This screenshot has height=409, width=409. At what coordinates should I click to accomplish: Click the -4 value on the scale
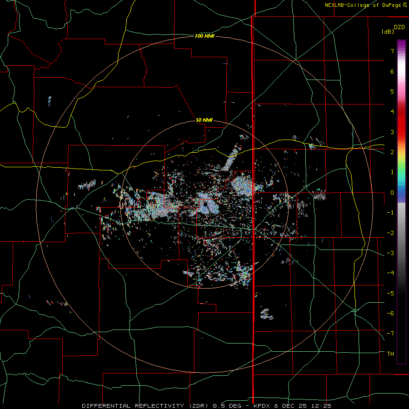[390, 273]
